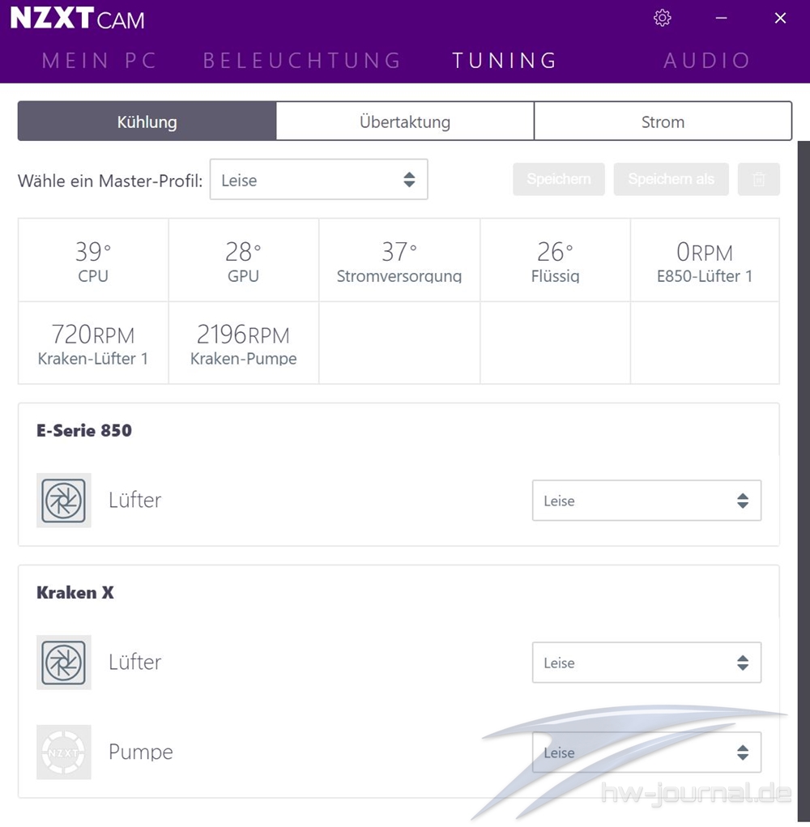Click the Kraken Pumpe NZXT pump icon
Image resolution: width=810 pixels, height=827 pixels.
pos(64,752)
